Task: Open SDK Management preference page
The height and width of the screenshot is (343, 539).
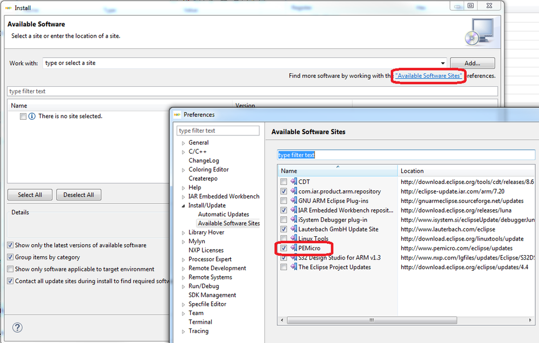Action: point(212,295)
